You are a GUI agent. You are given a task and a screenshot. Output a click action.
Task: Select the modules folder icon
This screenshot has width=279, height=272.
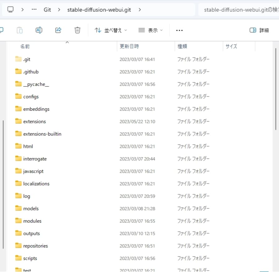coord(18,221)
